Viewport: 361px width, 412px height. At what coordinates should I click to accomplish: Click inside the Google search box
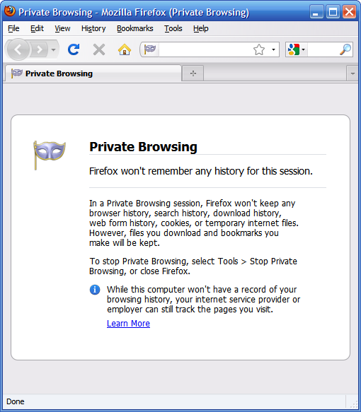[x=323, y=49]
